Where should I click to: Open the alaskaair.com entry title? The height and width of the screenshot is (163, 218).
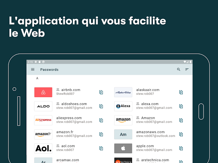pos(148,90)
